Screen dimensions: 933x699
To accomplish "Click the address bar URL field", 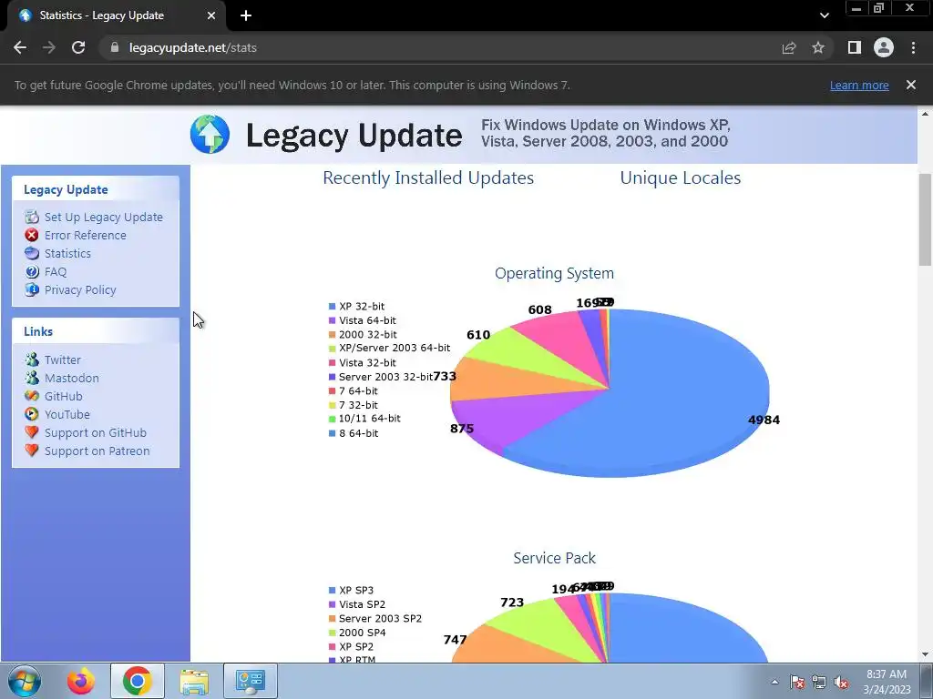I will pos(440,47).
